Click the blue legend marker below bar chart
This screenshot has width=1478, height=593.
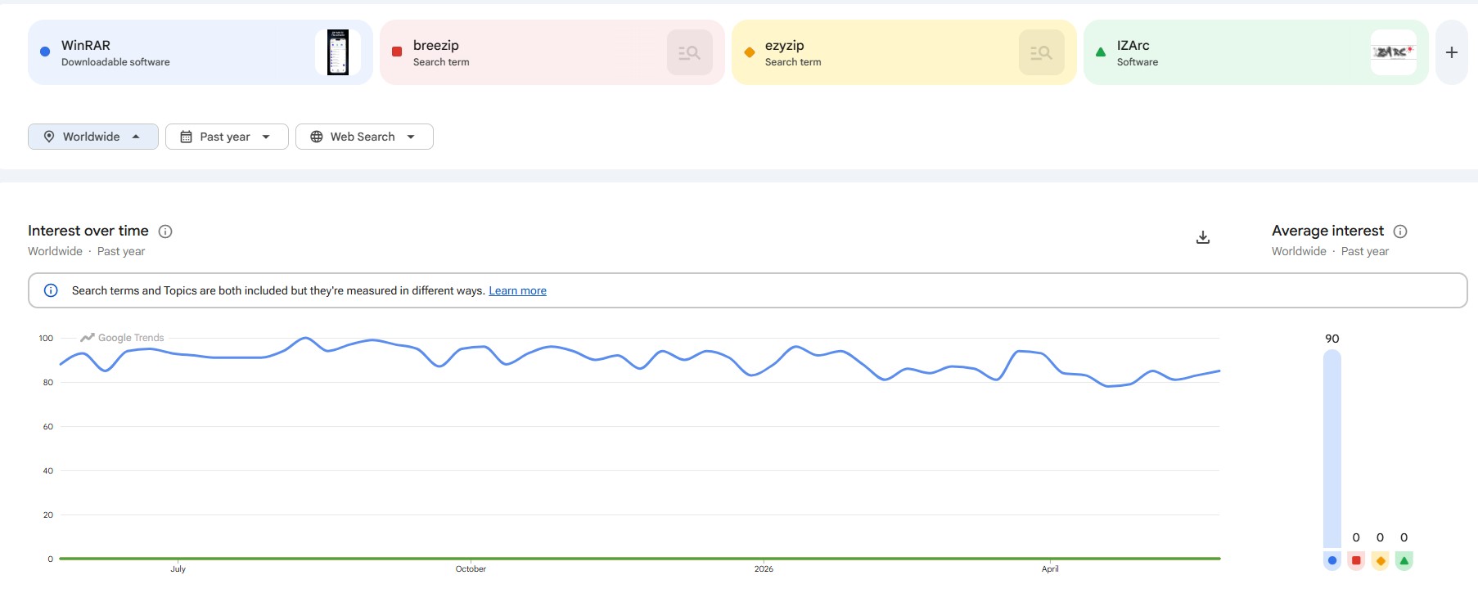click(1332, 560)
